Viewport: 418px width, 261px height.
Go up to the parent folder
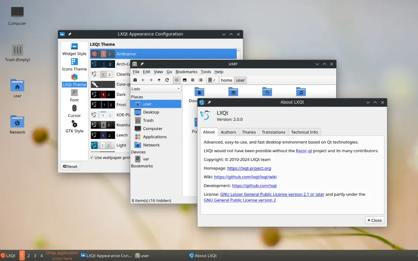[159, 80]
